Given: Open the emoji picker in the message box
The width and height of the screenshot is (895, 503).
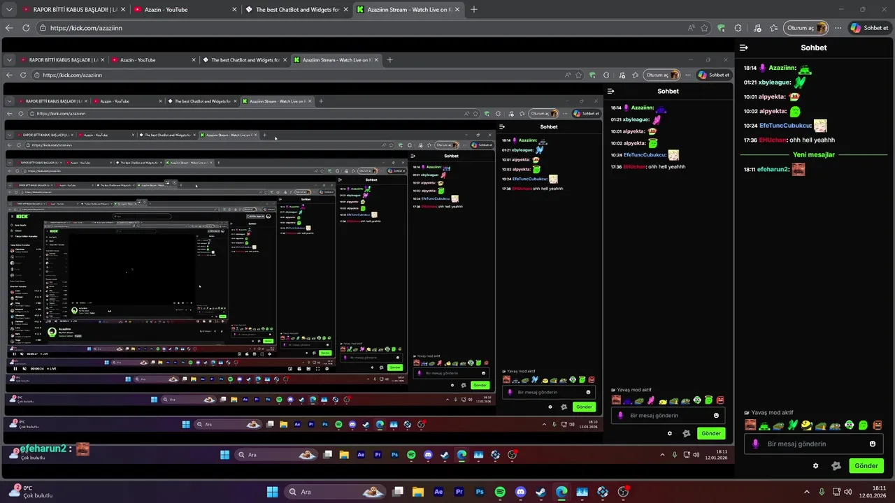Looking at the screenshot, I should [x=873, y=444].
